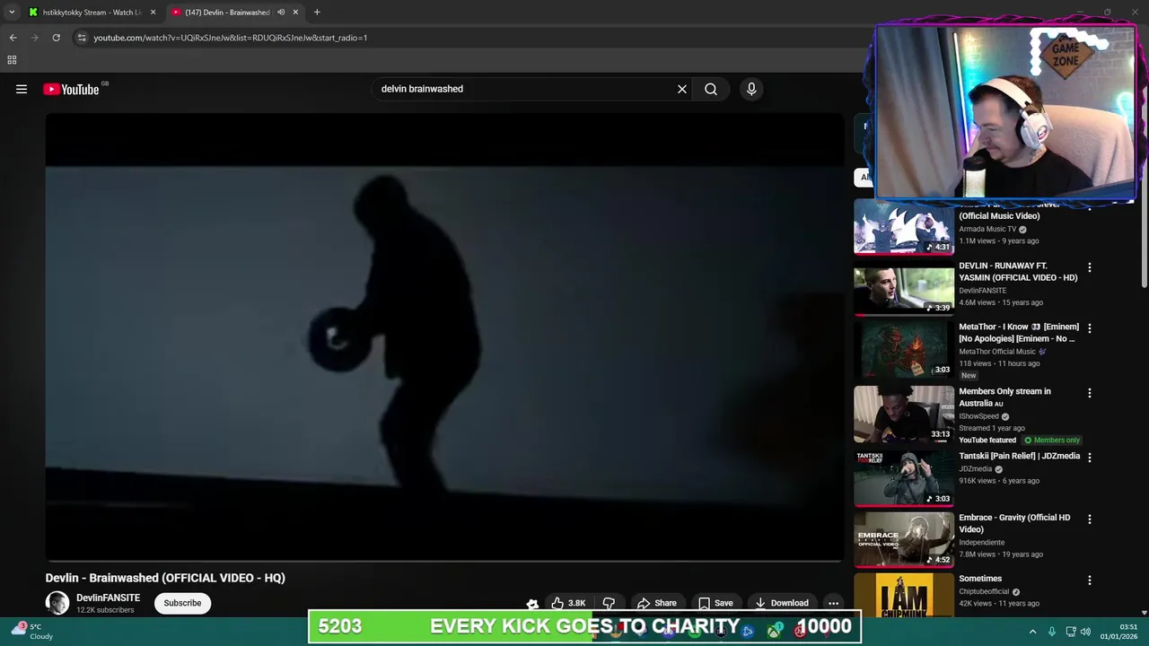1149x646 pixels.
Task: Open 'Sometimes' video title
Action: (x=980, y=579)
